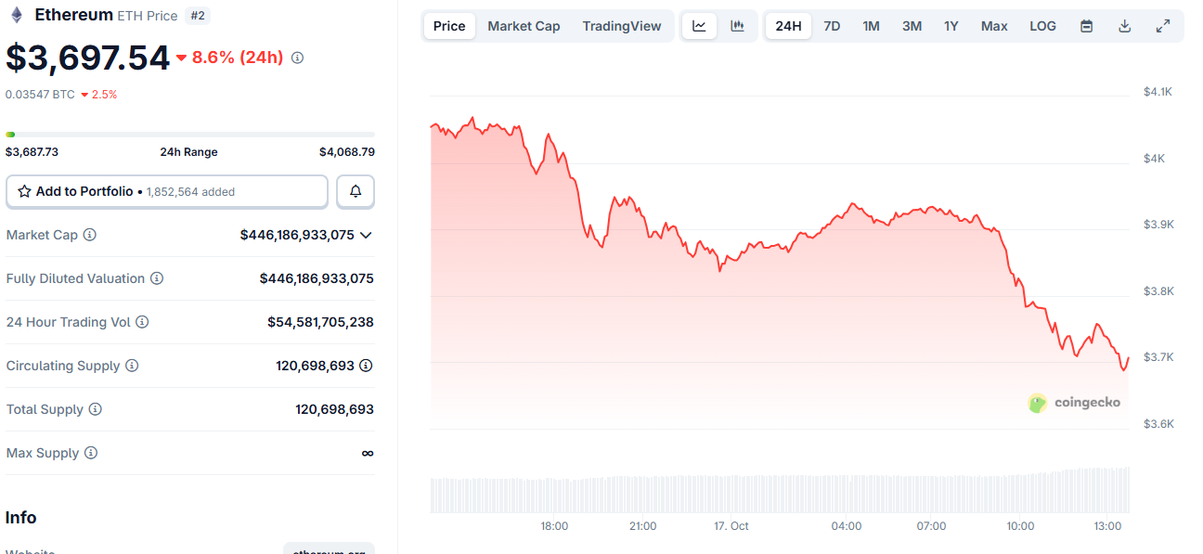Click info icon next to Market Cap
This screenshot has width=1203, height=554.
tap(90, 235)
